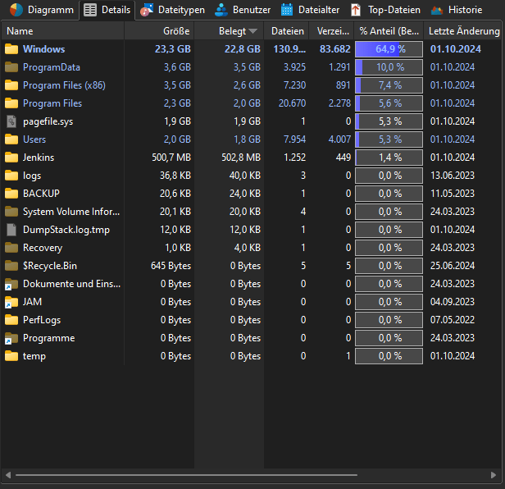Click the horizontal scrollbar thumb
Image resolution: width=505 pixels, height=489 pixels.
[x=186, y=475]
